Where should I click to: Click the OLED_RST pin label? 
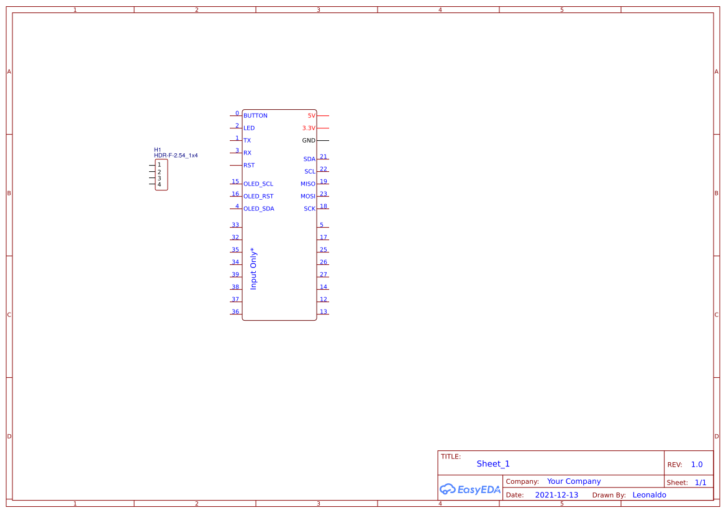[x=257, y=196]
